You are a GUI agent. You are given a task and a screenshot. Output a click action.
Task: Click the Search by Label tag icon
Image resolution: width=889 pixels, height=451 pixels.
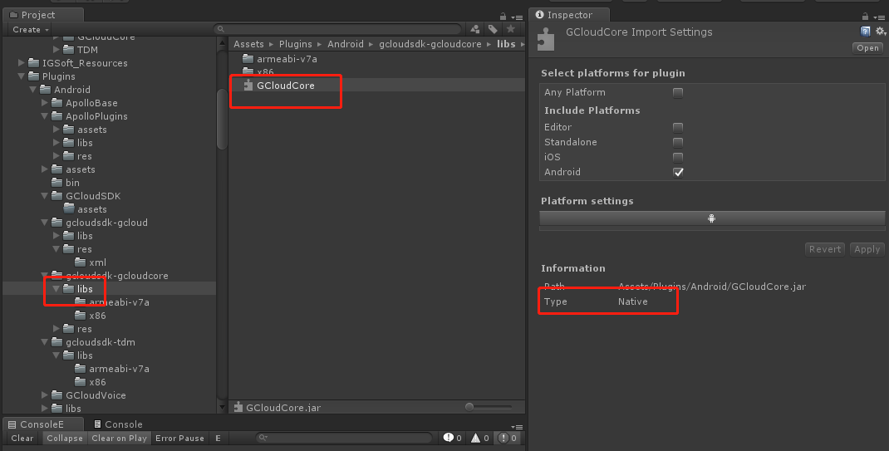point(493,29)
